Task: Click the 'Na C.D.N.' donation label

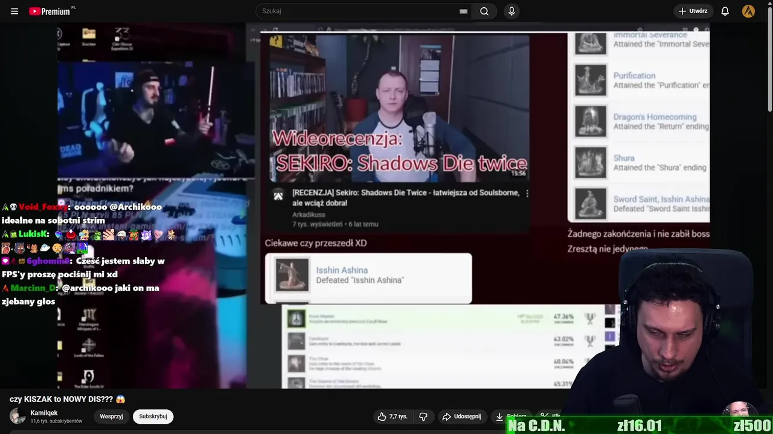Action: (536, 426)
